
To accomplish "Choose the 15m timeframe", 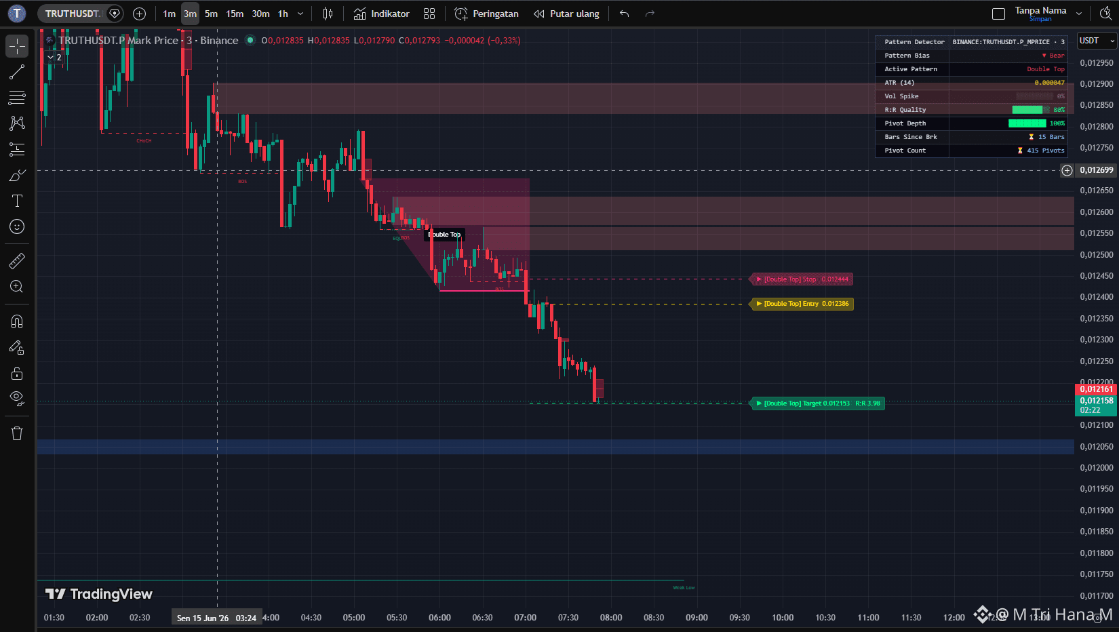I will pyautogui.click(x=235, y=14).
